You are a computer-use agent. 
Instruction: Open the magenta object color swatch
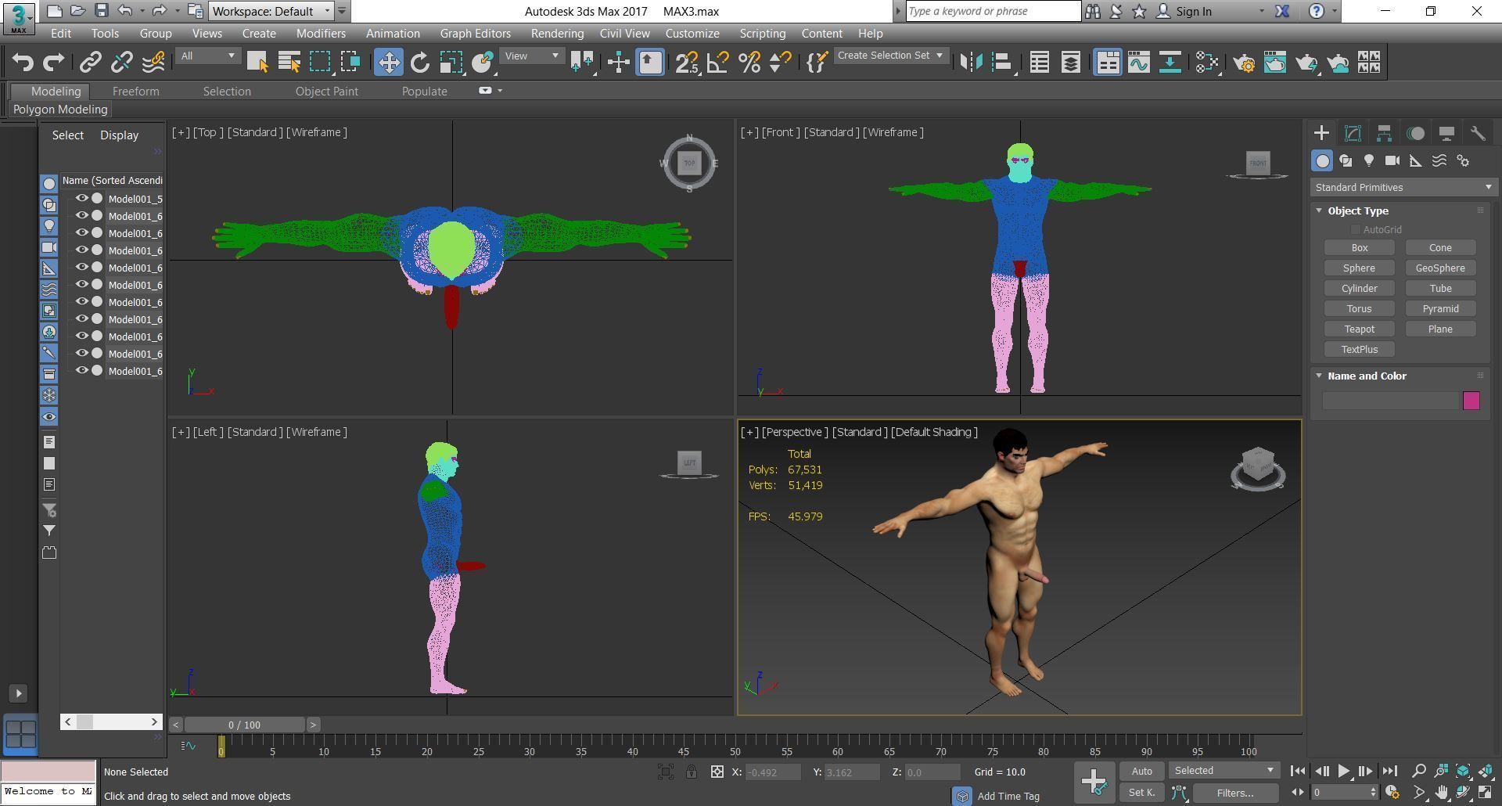click(x=1471, y=401)
